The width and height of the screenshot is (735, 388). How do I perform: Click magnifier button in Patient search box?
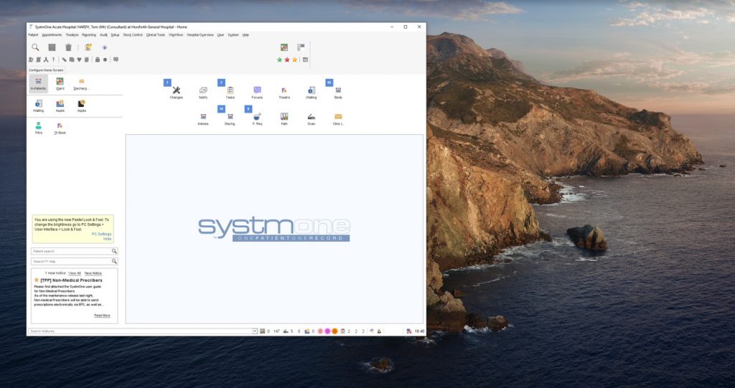pyautogui.click(x=114, y=251)
